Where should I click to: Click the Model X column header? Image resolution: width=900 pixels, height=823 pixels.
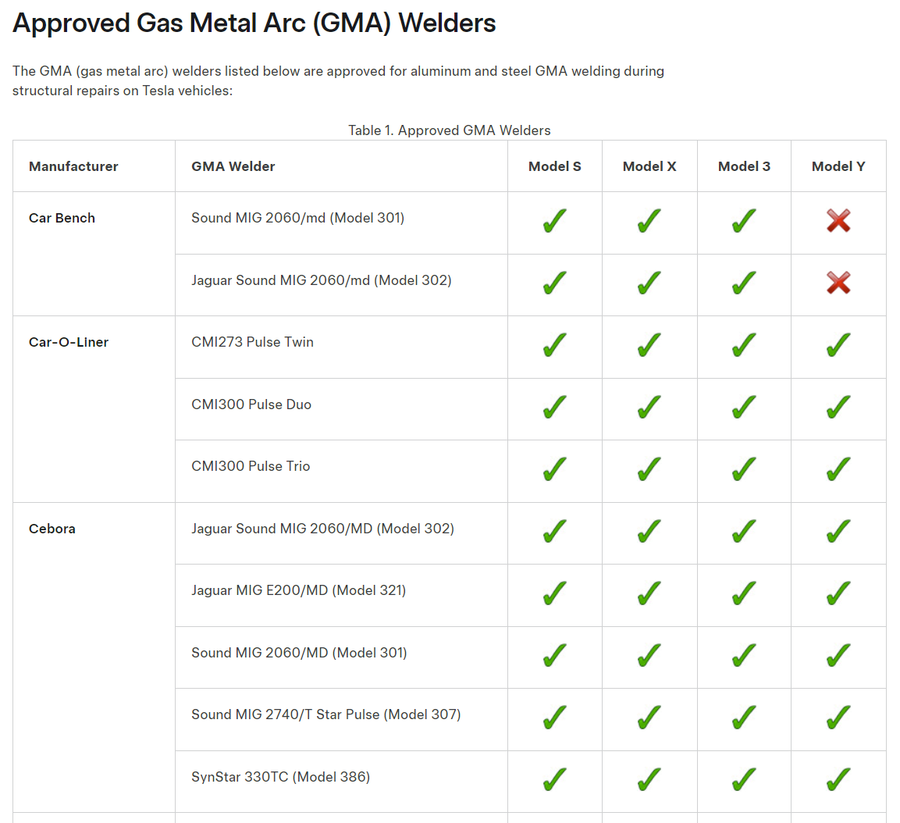pos(649,166)
